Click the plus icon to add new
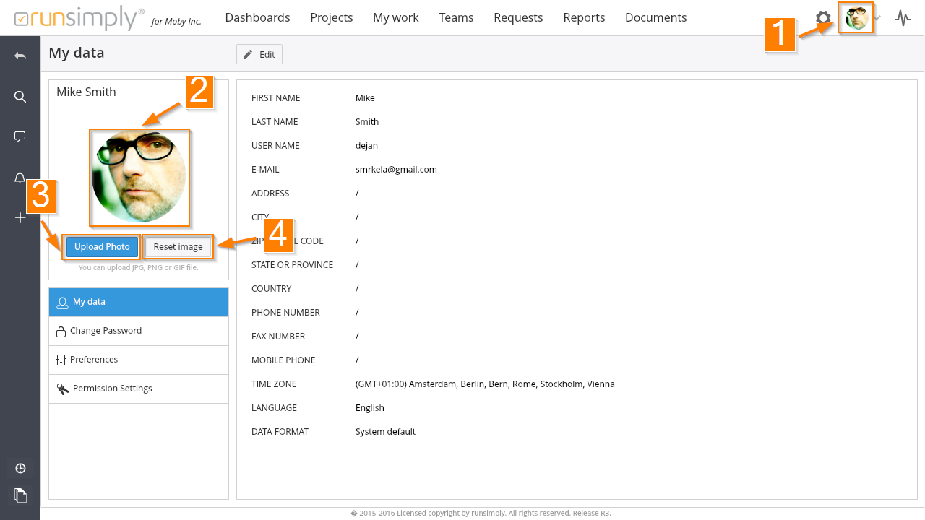 (x=20, y=217)
